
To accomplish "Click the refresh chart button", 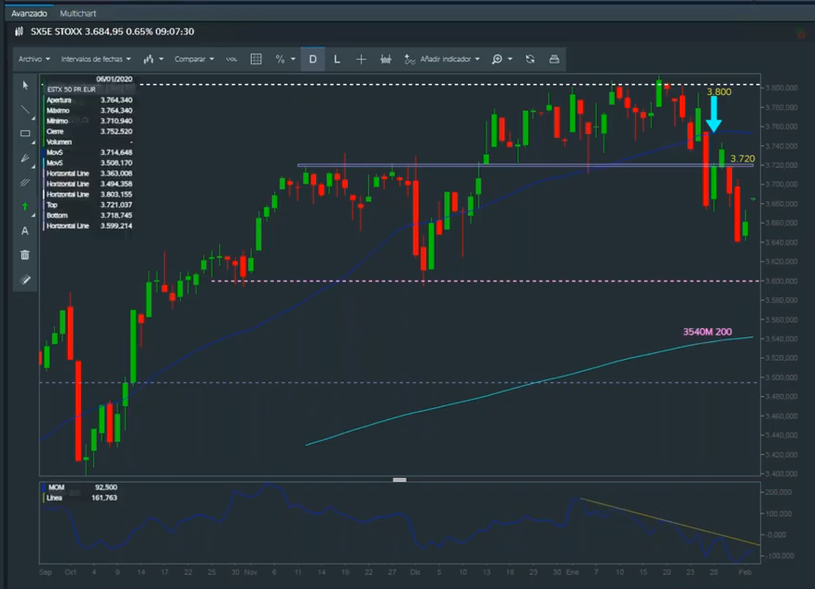I will click(x=530, y=59).
